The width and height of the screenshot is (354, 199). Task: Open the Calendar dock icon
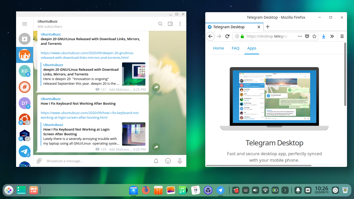[x=196, y=190]
